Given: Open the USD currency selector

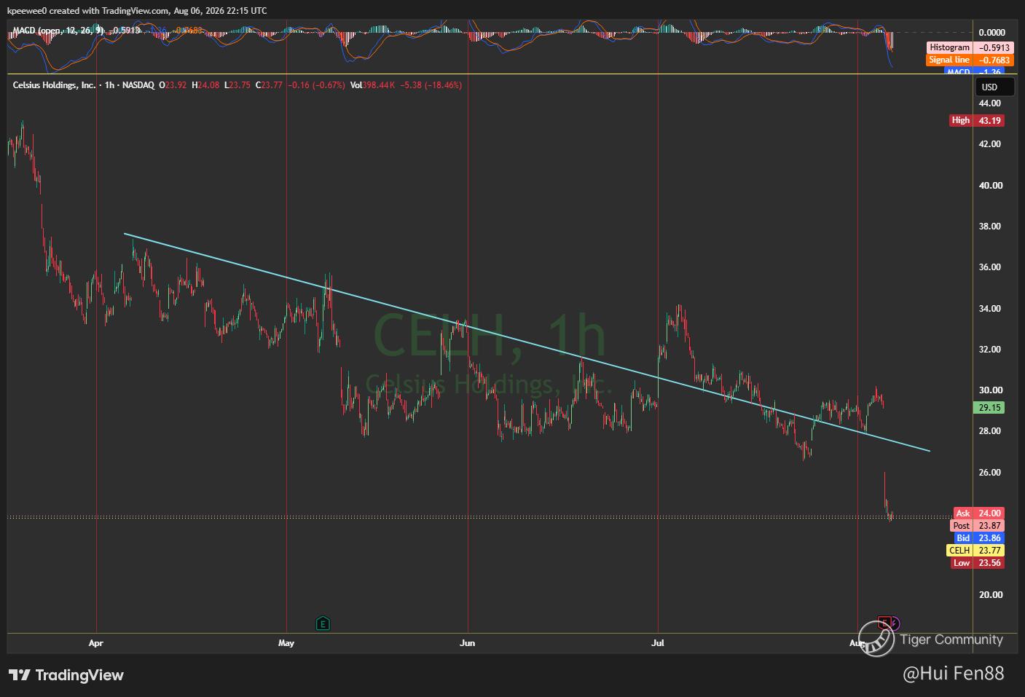Looking at the screenshot, I should pos(994,87).
